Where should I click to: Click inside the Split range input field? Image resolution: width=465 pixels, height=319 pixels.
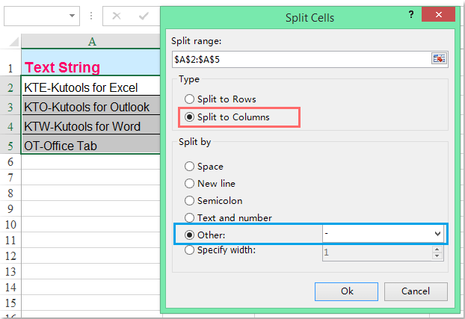(299, 58)
